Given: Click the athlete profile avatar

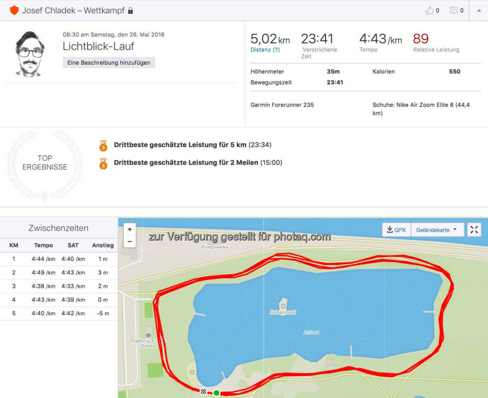Looking at the screenshot, I should pos(30,54).
